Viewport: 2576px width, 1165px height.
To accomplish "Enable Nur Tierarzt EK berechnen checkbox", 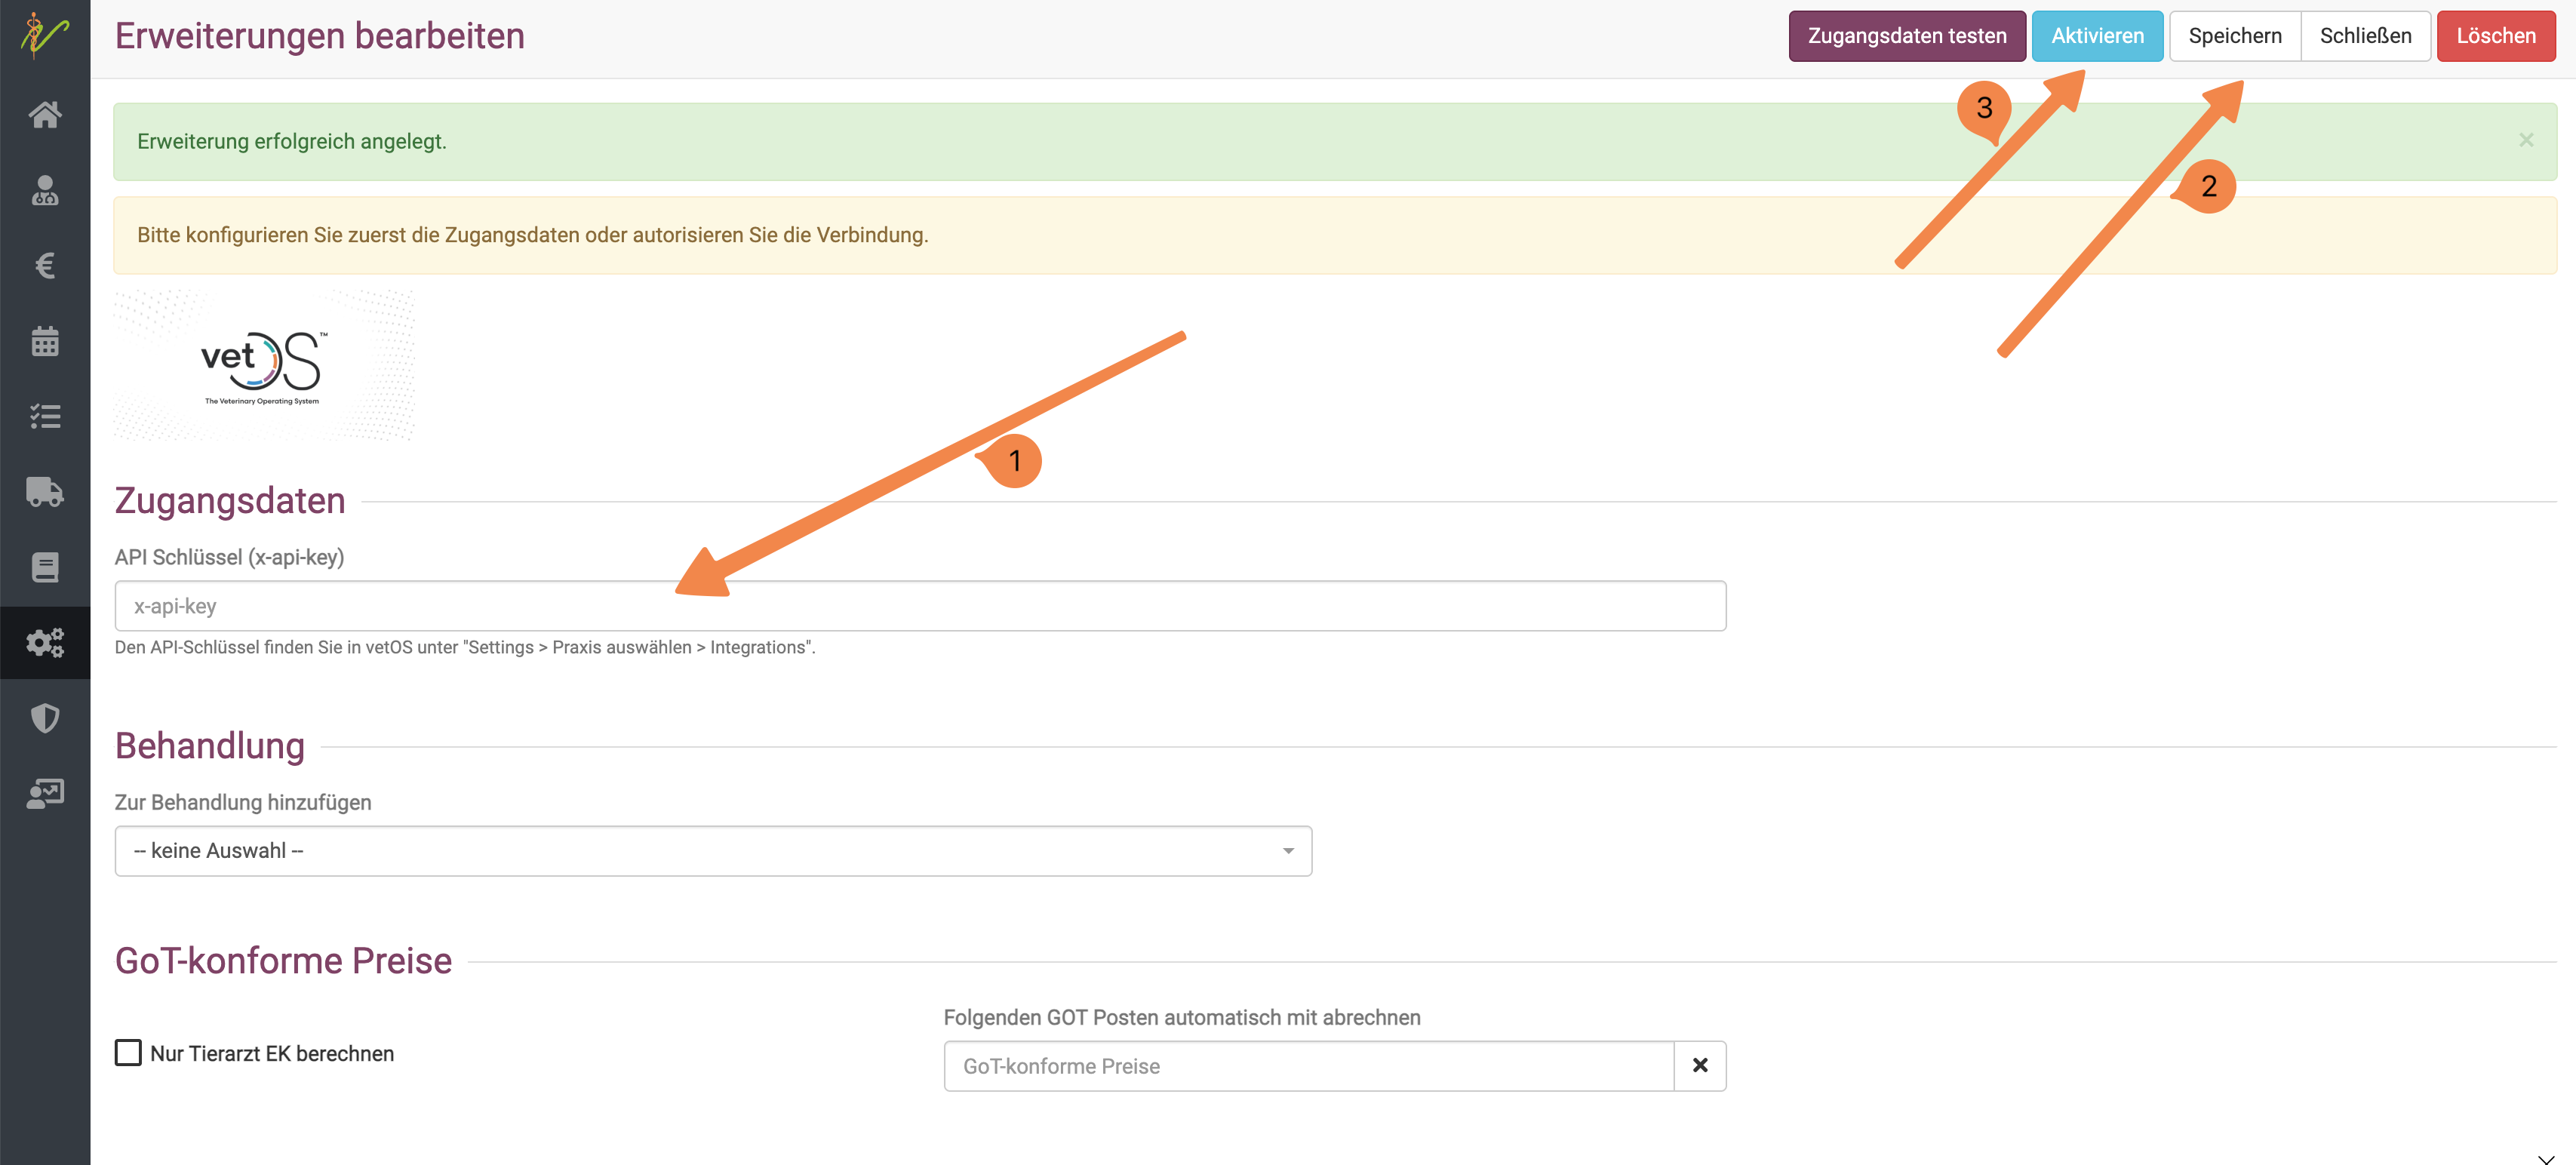I will pyautogui.click(x=128, y=1053).
